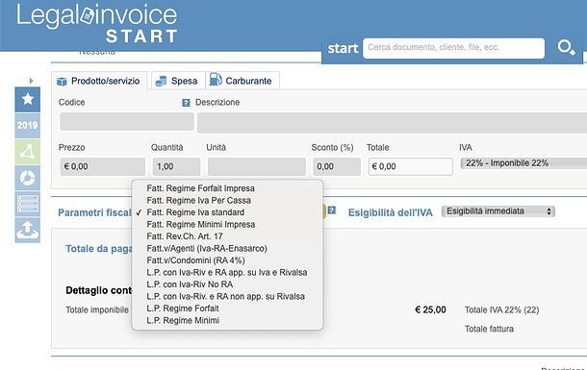The image size is (587, 370).
Task: Select Fatt.v/Agenti (Iva-RA-Enasarco) option
Action: click(227, 249)
